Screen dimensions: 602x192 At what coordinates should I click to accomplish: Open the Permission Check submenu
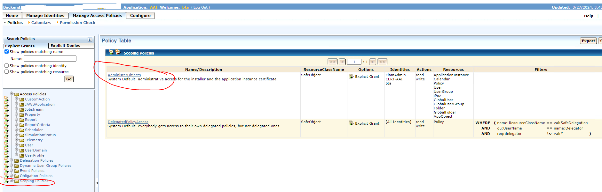point(77,23)
